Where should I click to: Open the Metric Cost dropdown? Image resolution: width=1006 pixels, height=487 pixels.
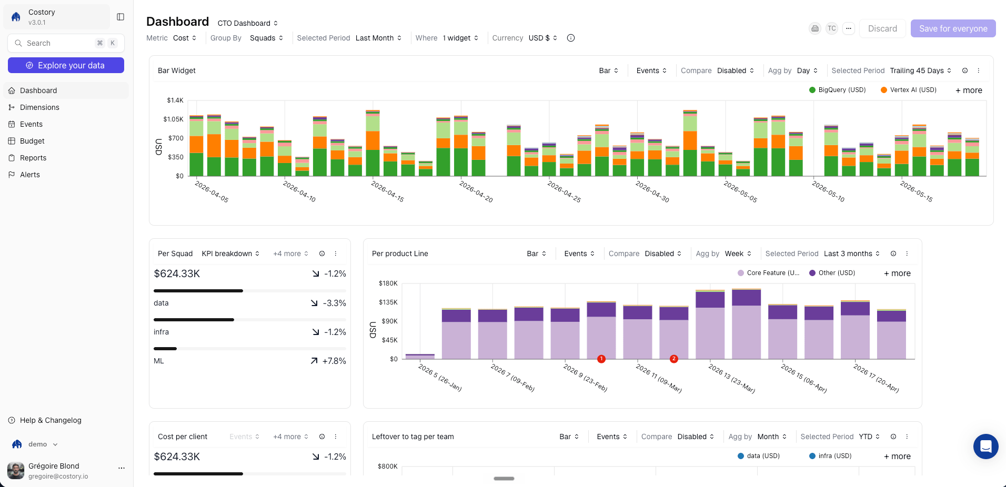(x=185, y=38)
